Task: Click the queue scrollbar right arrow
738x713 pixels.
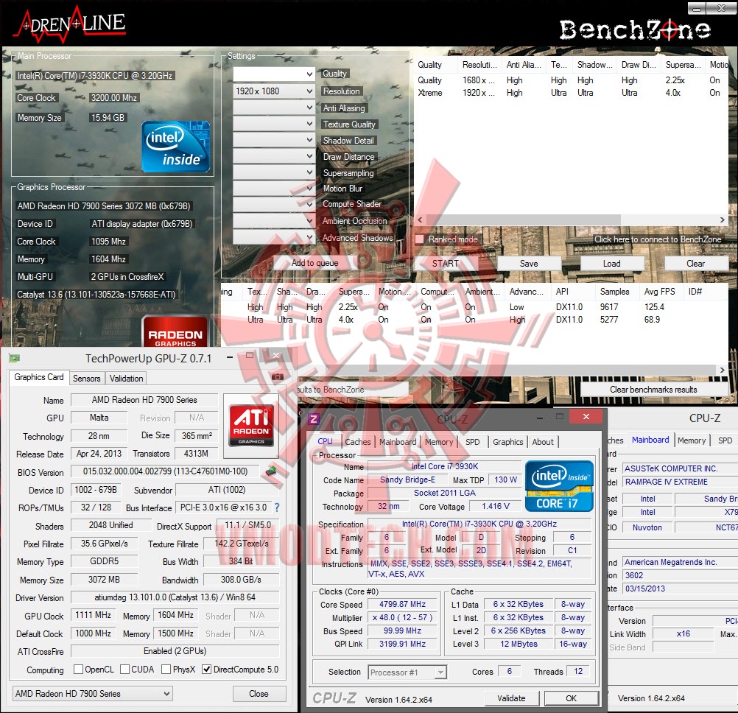Action: click(x=722, y=219)
